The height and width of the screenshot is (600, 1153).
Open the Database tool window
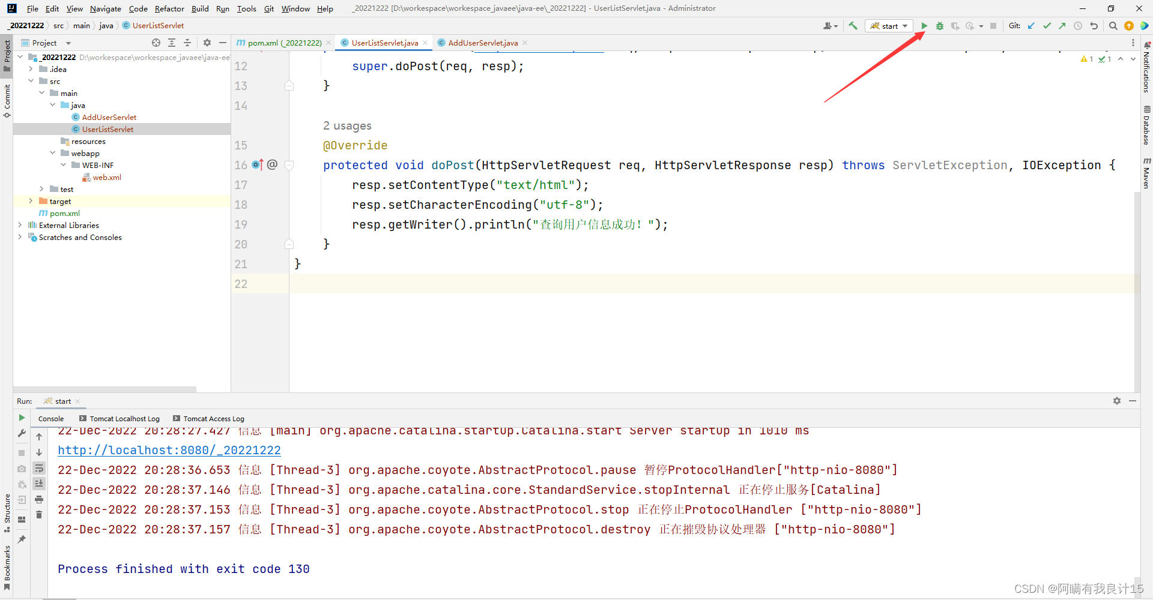[x=1146, y=125]
